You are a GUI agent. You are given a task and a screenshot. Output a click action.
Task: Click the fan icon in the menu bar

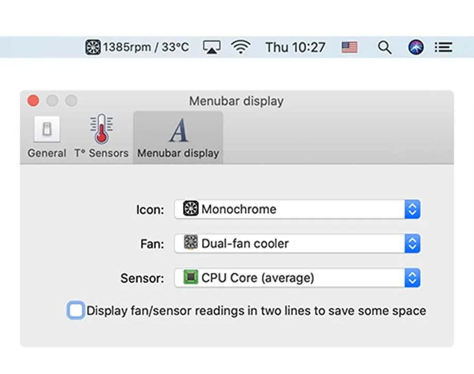[x=93, y=48]
